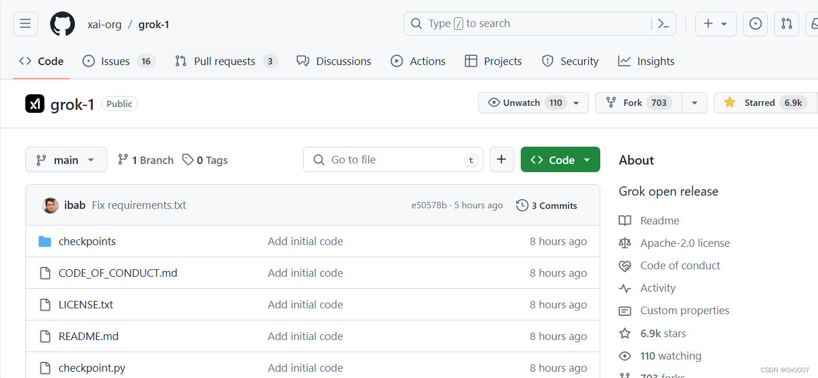Open the main branch selector dropdown
The image size is (818, 378).
[66, 159]
